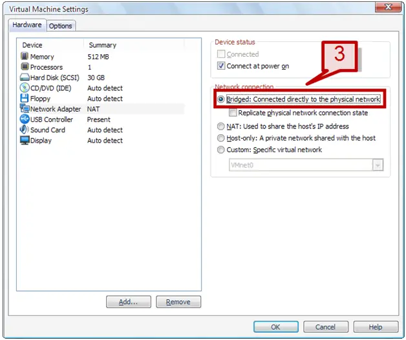The image size is (406, 340).
Task: Select the Sound Card speaker icon
Action: [x=25, y=130]
